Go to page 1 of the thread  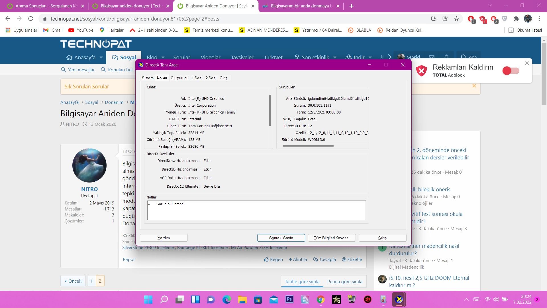[91, 281]
